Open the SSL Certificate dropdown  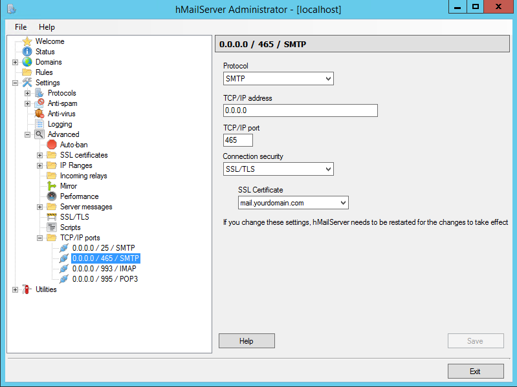[343, 203]
